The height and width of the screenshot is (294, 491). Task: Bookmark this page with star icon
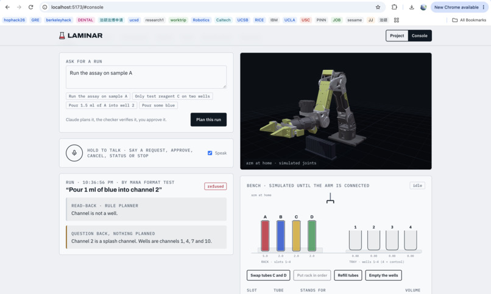378,7
